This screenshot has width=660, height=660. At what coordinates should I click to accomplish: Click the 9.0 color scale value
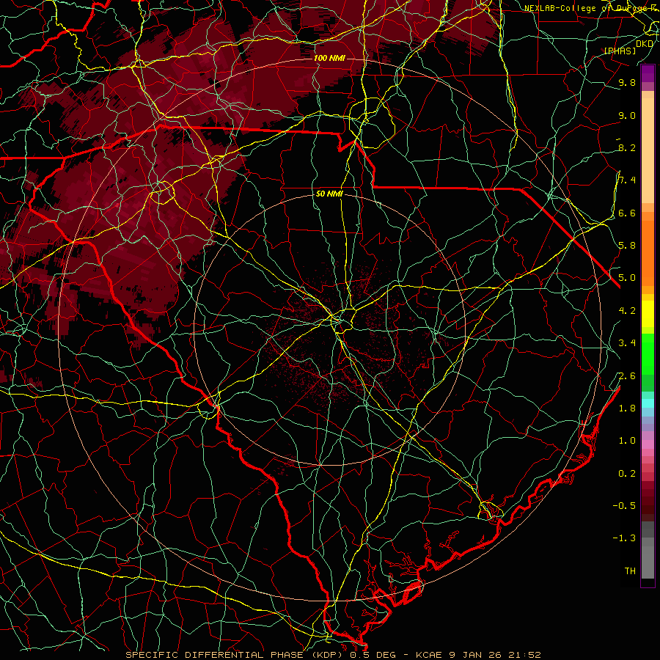coord(627,116)
